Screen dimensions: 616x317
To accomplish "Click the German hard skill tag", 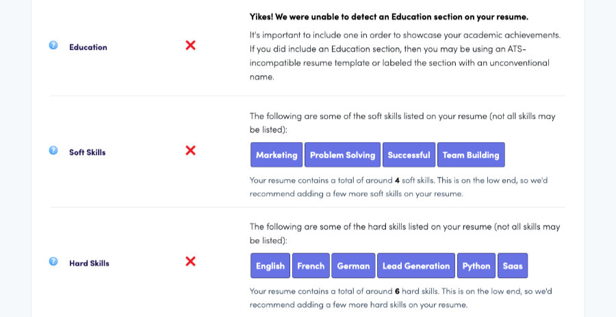I will coord(353,266).
